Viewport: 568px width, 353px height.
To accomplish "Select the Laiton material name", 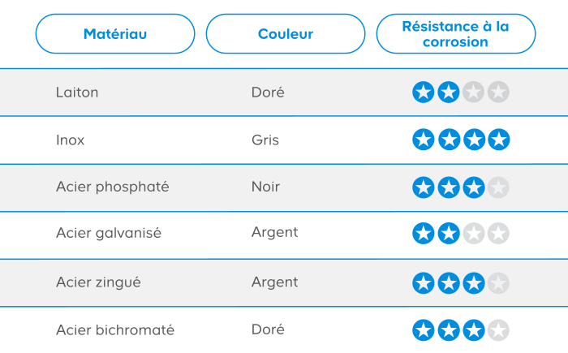I will tap(77, 93).
